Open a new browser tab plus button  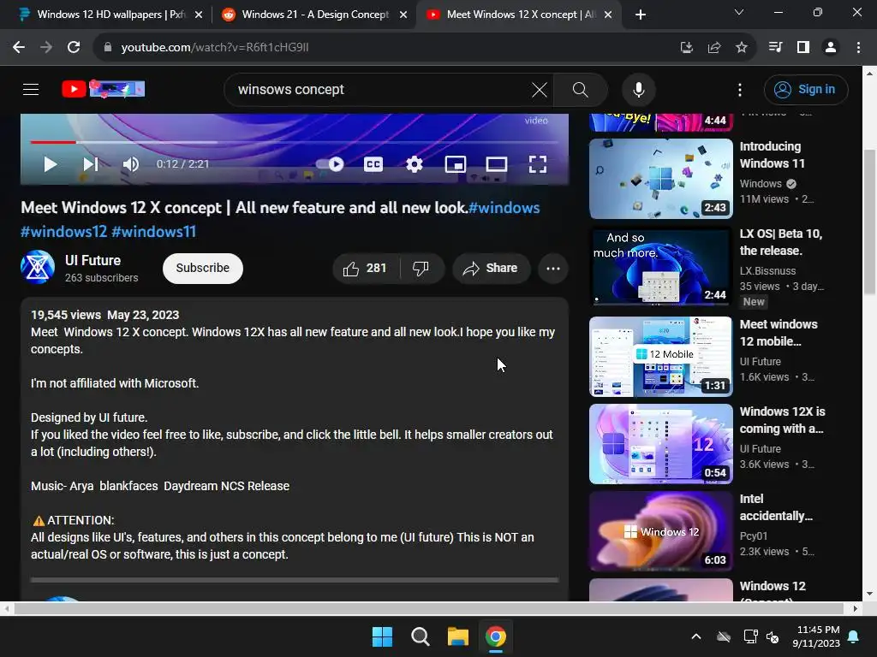point(641,15)
